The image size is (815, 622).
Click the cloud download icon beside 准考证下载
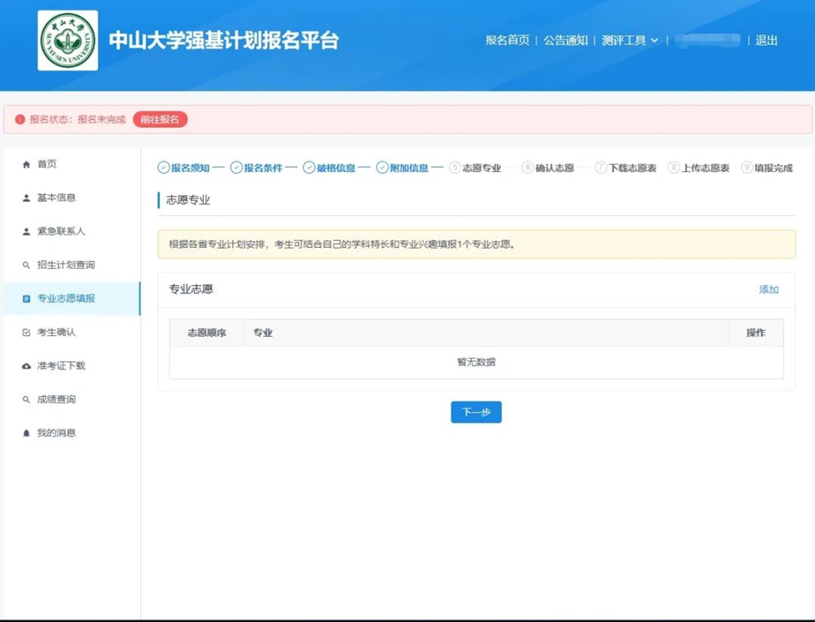(26, 366)
